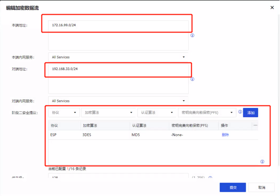The height and width of the screenshot is (196, 280).
Task: Click info icon left of 添加 button
Action: [240, 112]
